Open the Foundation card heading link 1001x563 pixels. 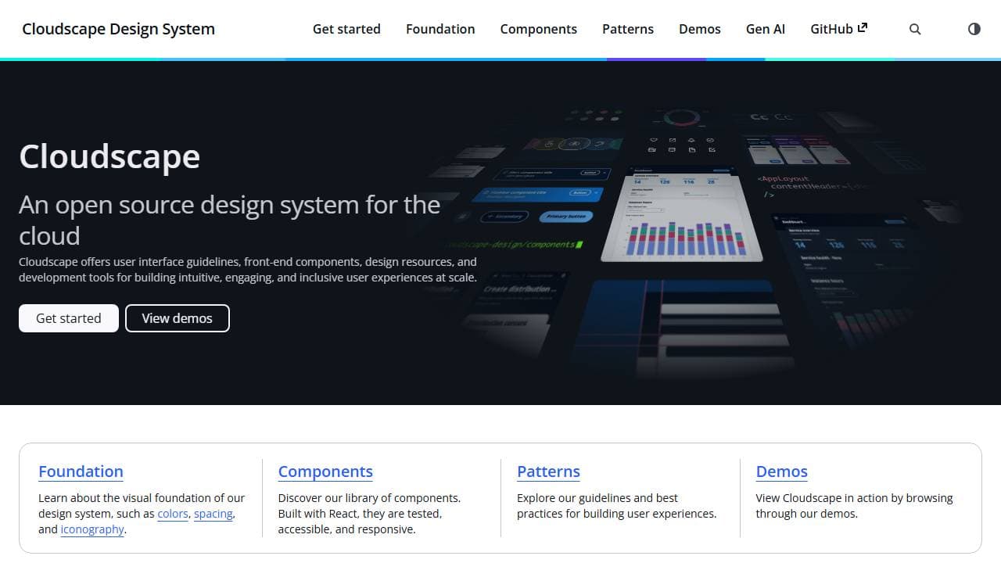(x=81, y=472)
